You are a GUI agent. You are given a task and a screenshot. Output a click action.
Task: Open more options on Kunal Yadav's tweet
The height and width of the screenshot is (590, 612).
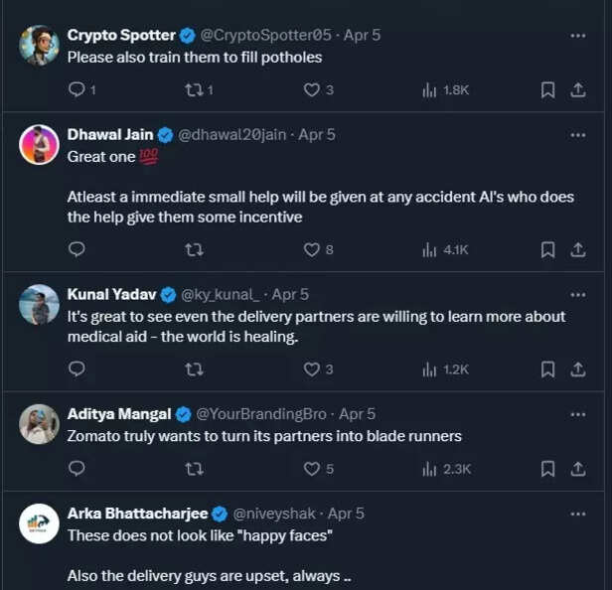pos(577,294)
